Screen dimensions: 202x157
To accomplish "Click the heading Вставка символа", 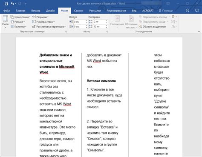I will (x=101, y=81).
